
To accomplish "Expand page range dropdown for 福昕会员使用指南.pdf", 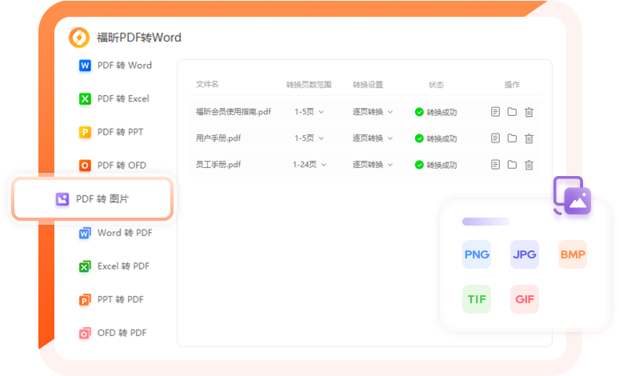I will (309, 112).
